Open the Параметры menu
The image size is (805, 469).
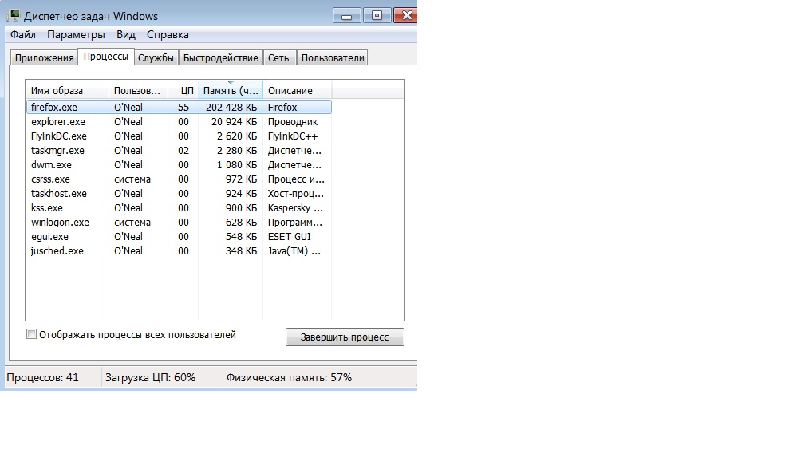click(76, 35)
